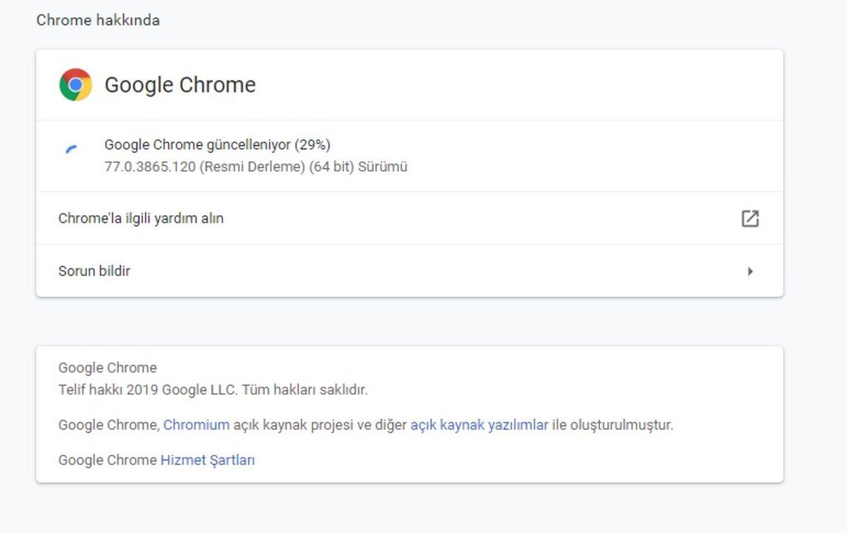Open the Chromium project link

(196, 424)
